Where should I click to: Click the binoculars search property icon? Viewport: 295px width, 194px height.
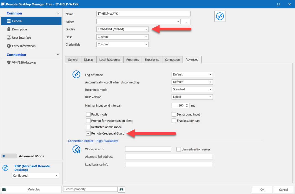[121, 189]
